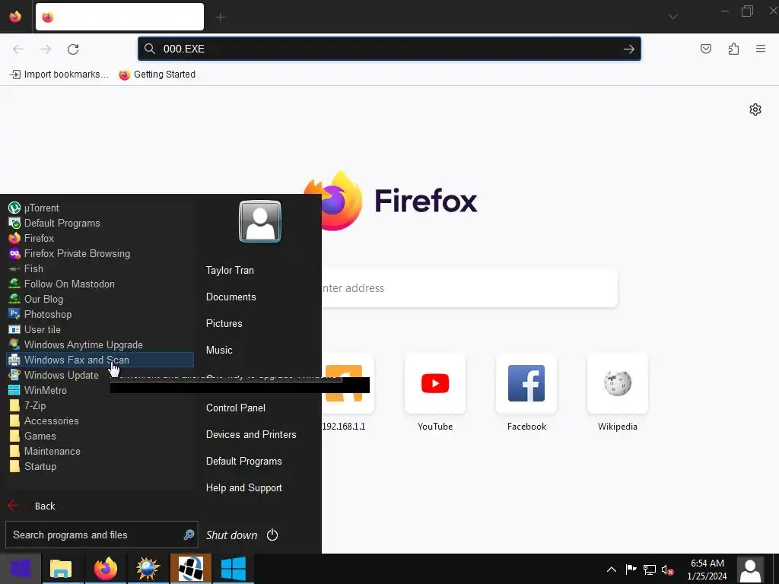Open Devices and Printers
779x584 pixels.
pyautogui.click(x=251, y=434)
